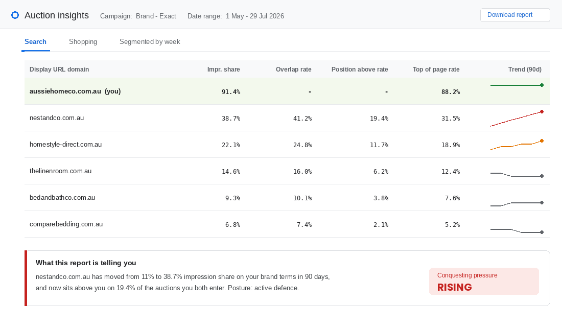Click the 10.1% overlap rate cell
The image size is (562, 327).
tap(302, 198)
